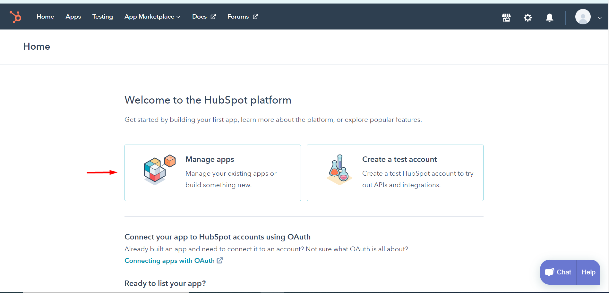Click the user avatar picture
The height and width of the screenshot is (293, 609).
583,17
